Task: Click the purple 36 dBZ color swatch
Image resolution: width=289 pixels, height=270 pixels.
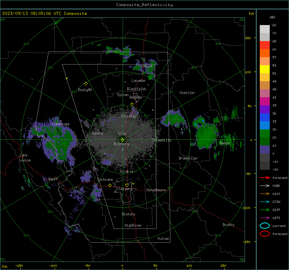Action: pos(265,109)
